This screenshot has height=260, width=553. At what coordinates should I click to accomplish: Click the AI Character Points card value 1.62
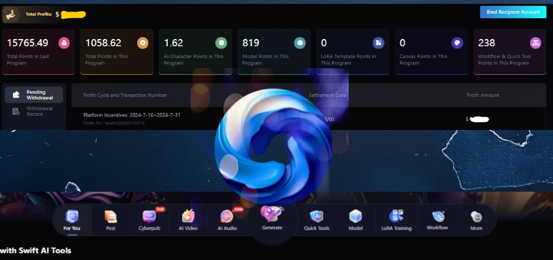click(174, 43)
